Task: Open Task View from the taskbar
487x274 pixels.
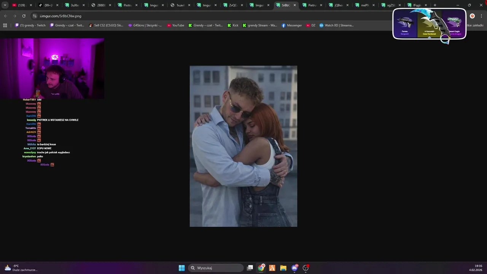Action: tap(250, 268)
